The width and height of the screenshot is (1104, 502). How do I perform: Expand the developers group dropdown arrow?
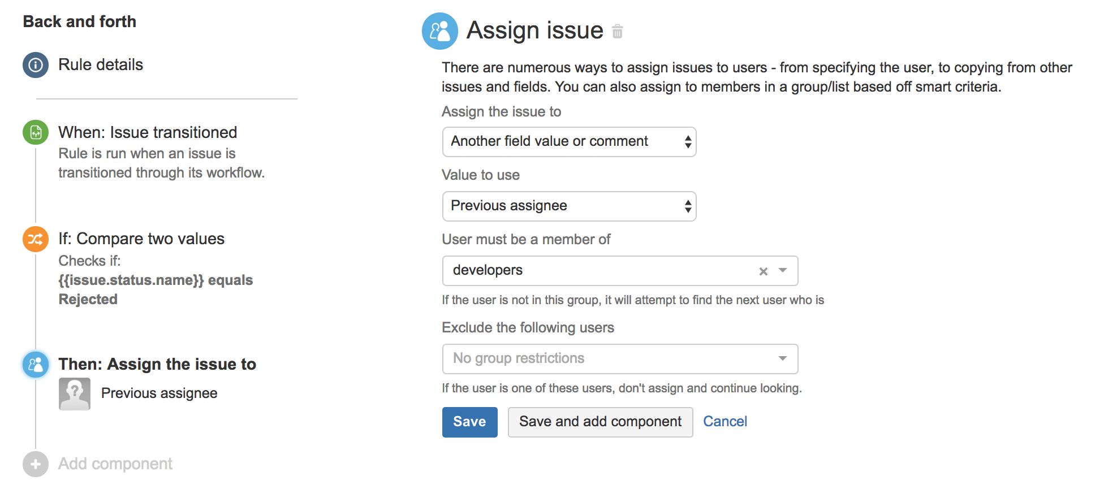[x=783, y=271]
